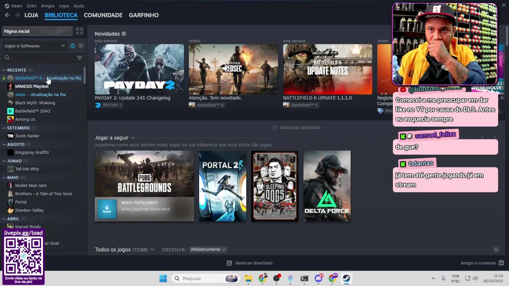Click the Battlefield 2042 game icon
Screen dimensions: 509x286
pos(10,111)
